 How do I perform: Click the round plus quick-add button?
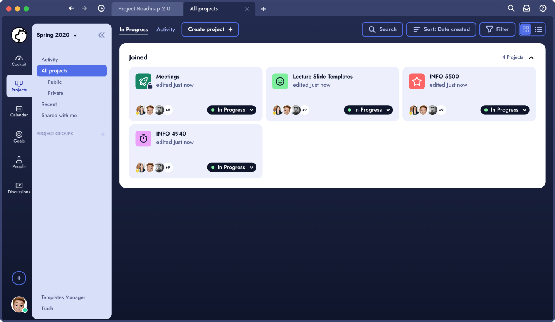coord(19,278)
